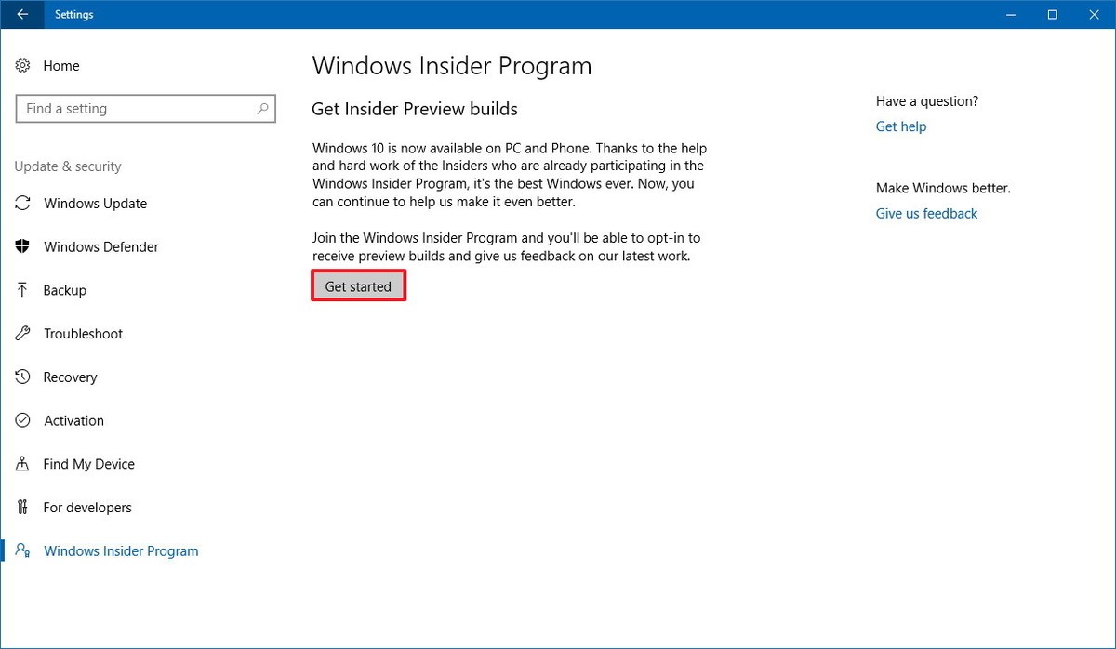Click the Troubleshoot wrench icon
The image size is (1116, 649).
click(23, 334)
